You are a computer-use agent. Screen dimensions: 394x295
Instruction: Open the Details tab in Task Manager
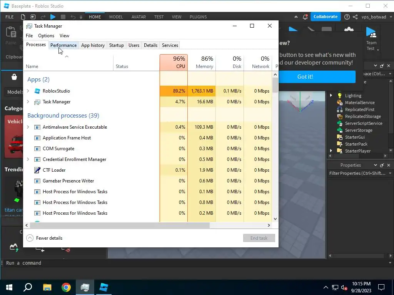click(150, 45)
